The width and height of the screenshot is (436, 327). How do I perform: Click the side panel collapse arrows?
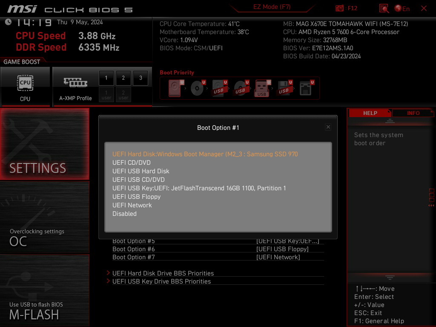click(431, 206)
